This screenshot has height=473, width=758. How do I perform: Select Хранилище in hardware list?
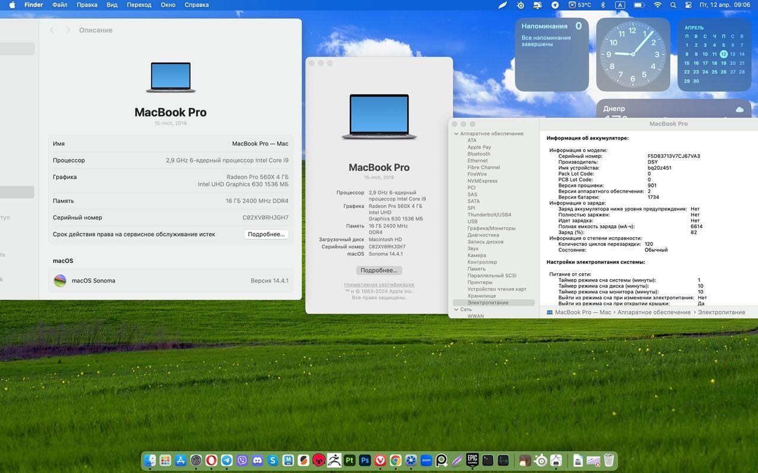[x=481, y=296]
